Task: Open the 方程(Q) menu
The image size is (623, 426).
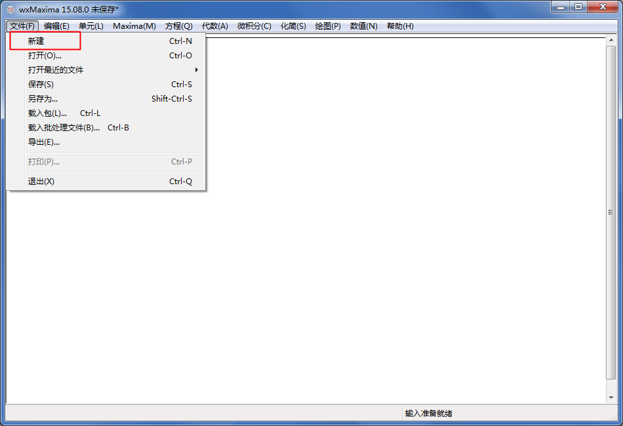Action: [179, 26]
